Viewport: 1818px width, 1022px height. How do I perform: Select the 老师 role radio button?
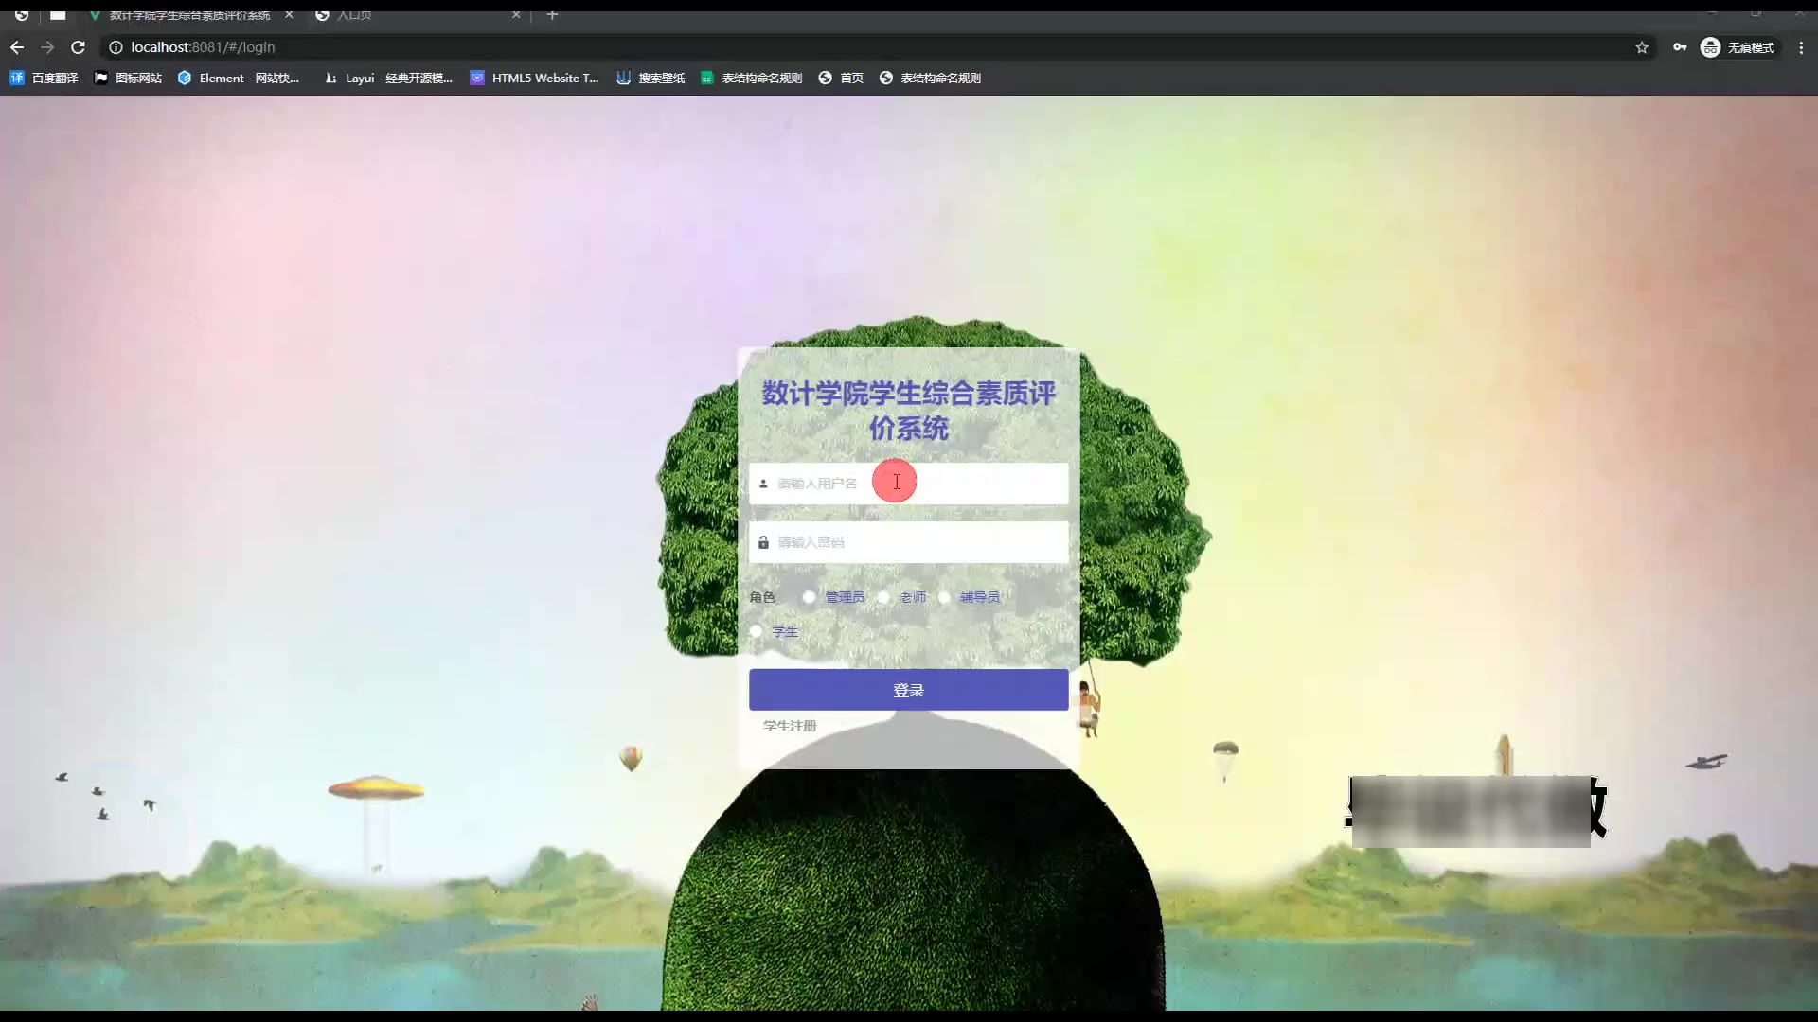[x=883, y=597]
